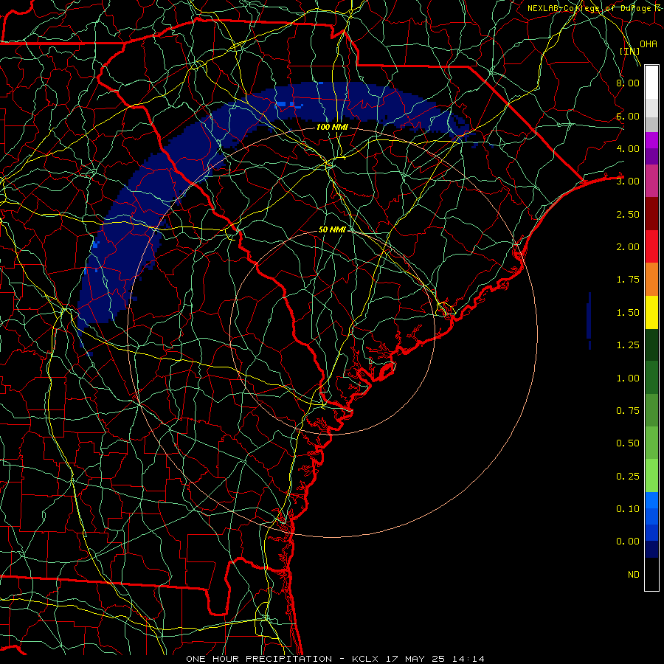This screenshot has height=664, width=664.
Task: Click the 0.00 legend value
Action: (628, 542)
